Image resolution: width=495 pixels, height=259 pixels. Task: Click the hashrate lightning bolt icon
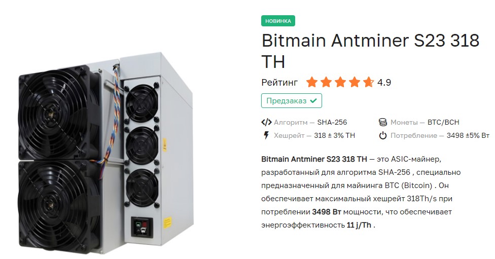click(266, 135)
